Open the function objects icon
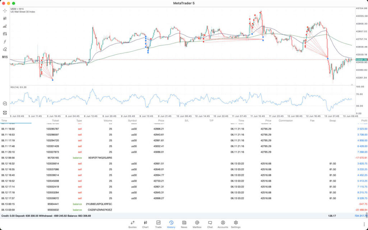This screenshot has width=368, height=230. [5, 42]
